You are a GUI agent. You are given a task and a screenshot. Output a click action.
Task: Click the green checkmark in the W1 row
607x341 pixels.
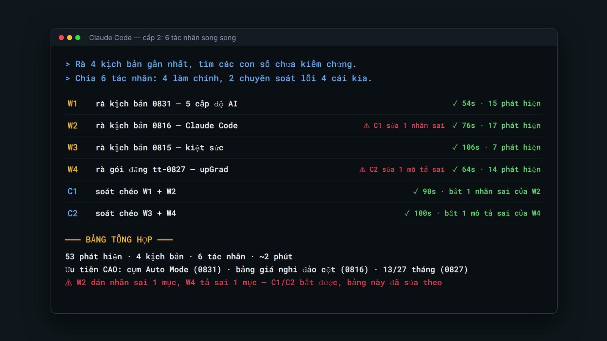[455, 103]
